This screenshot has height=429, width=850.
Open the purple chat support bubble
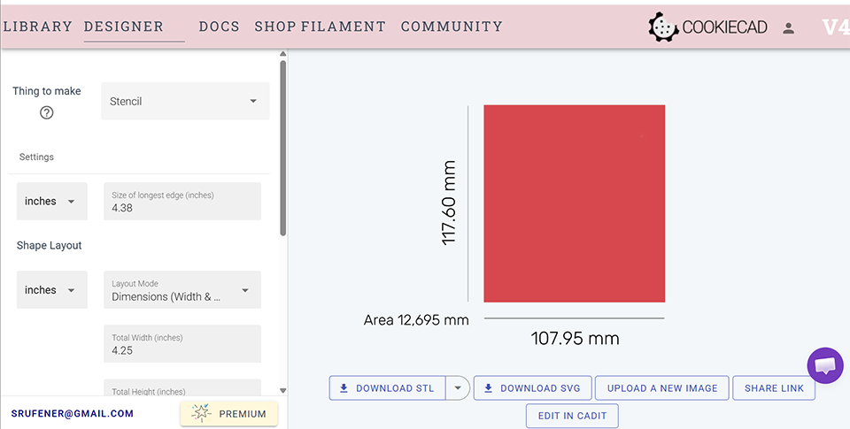(x=824, y=364)
